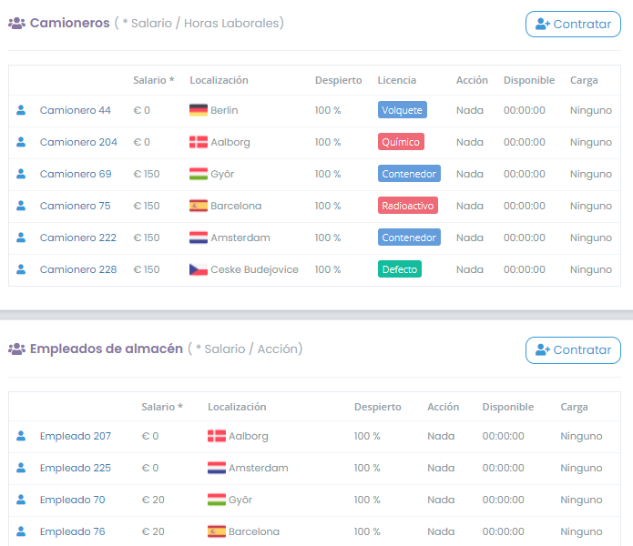Click the person icon beside Empleado 207
This screenshot has height=546, width=633.
click(x=21, y=436)
